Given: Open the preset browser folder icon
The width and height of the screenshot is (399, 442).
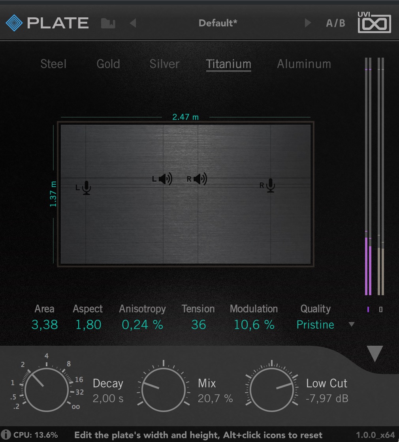Looking at the screenshot, I should pos(108,23).
